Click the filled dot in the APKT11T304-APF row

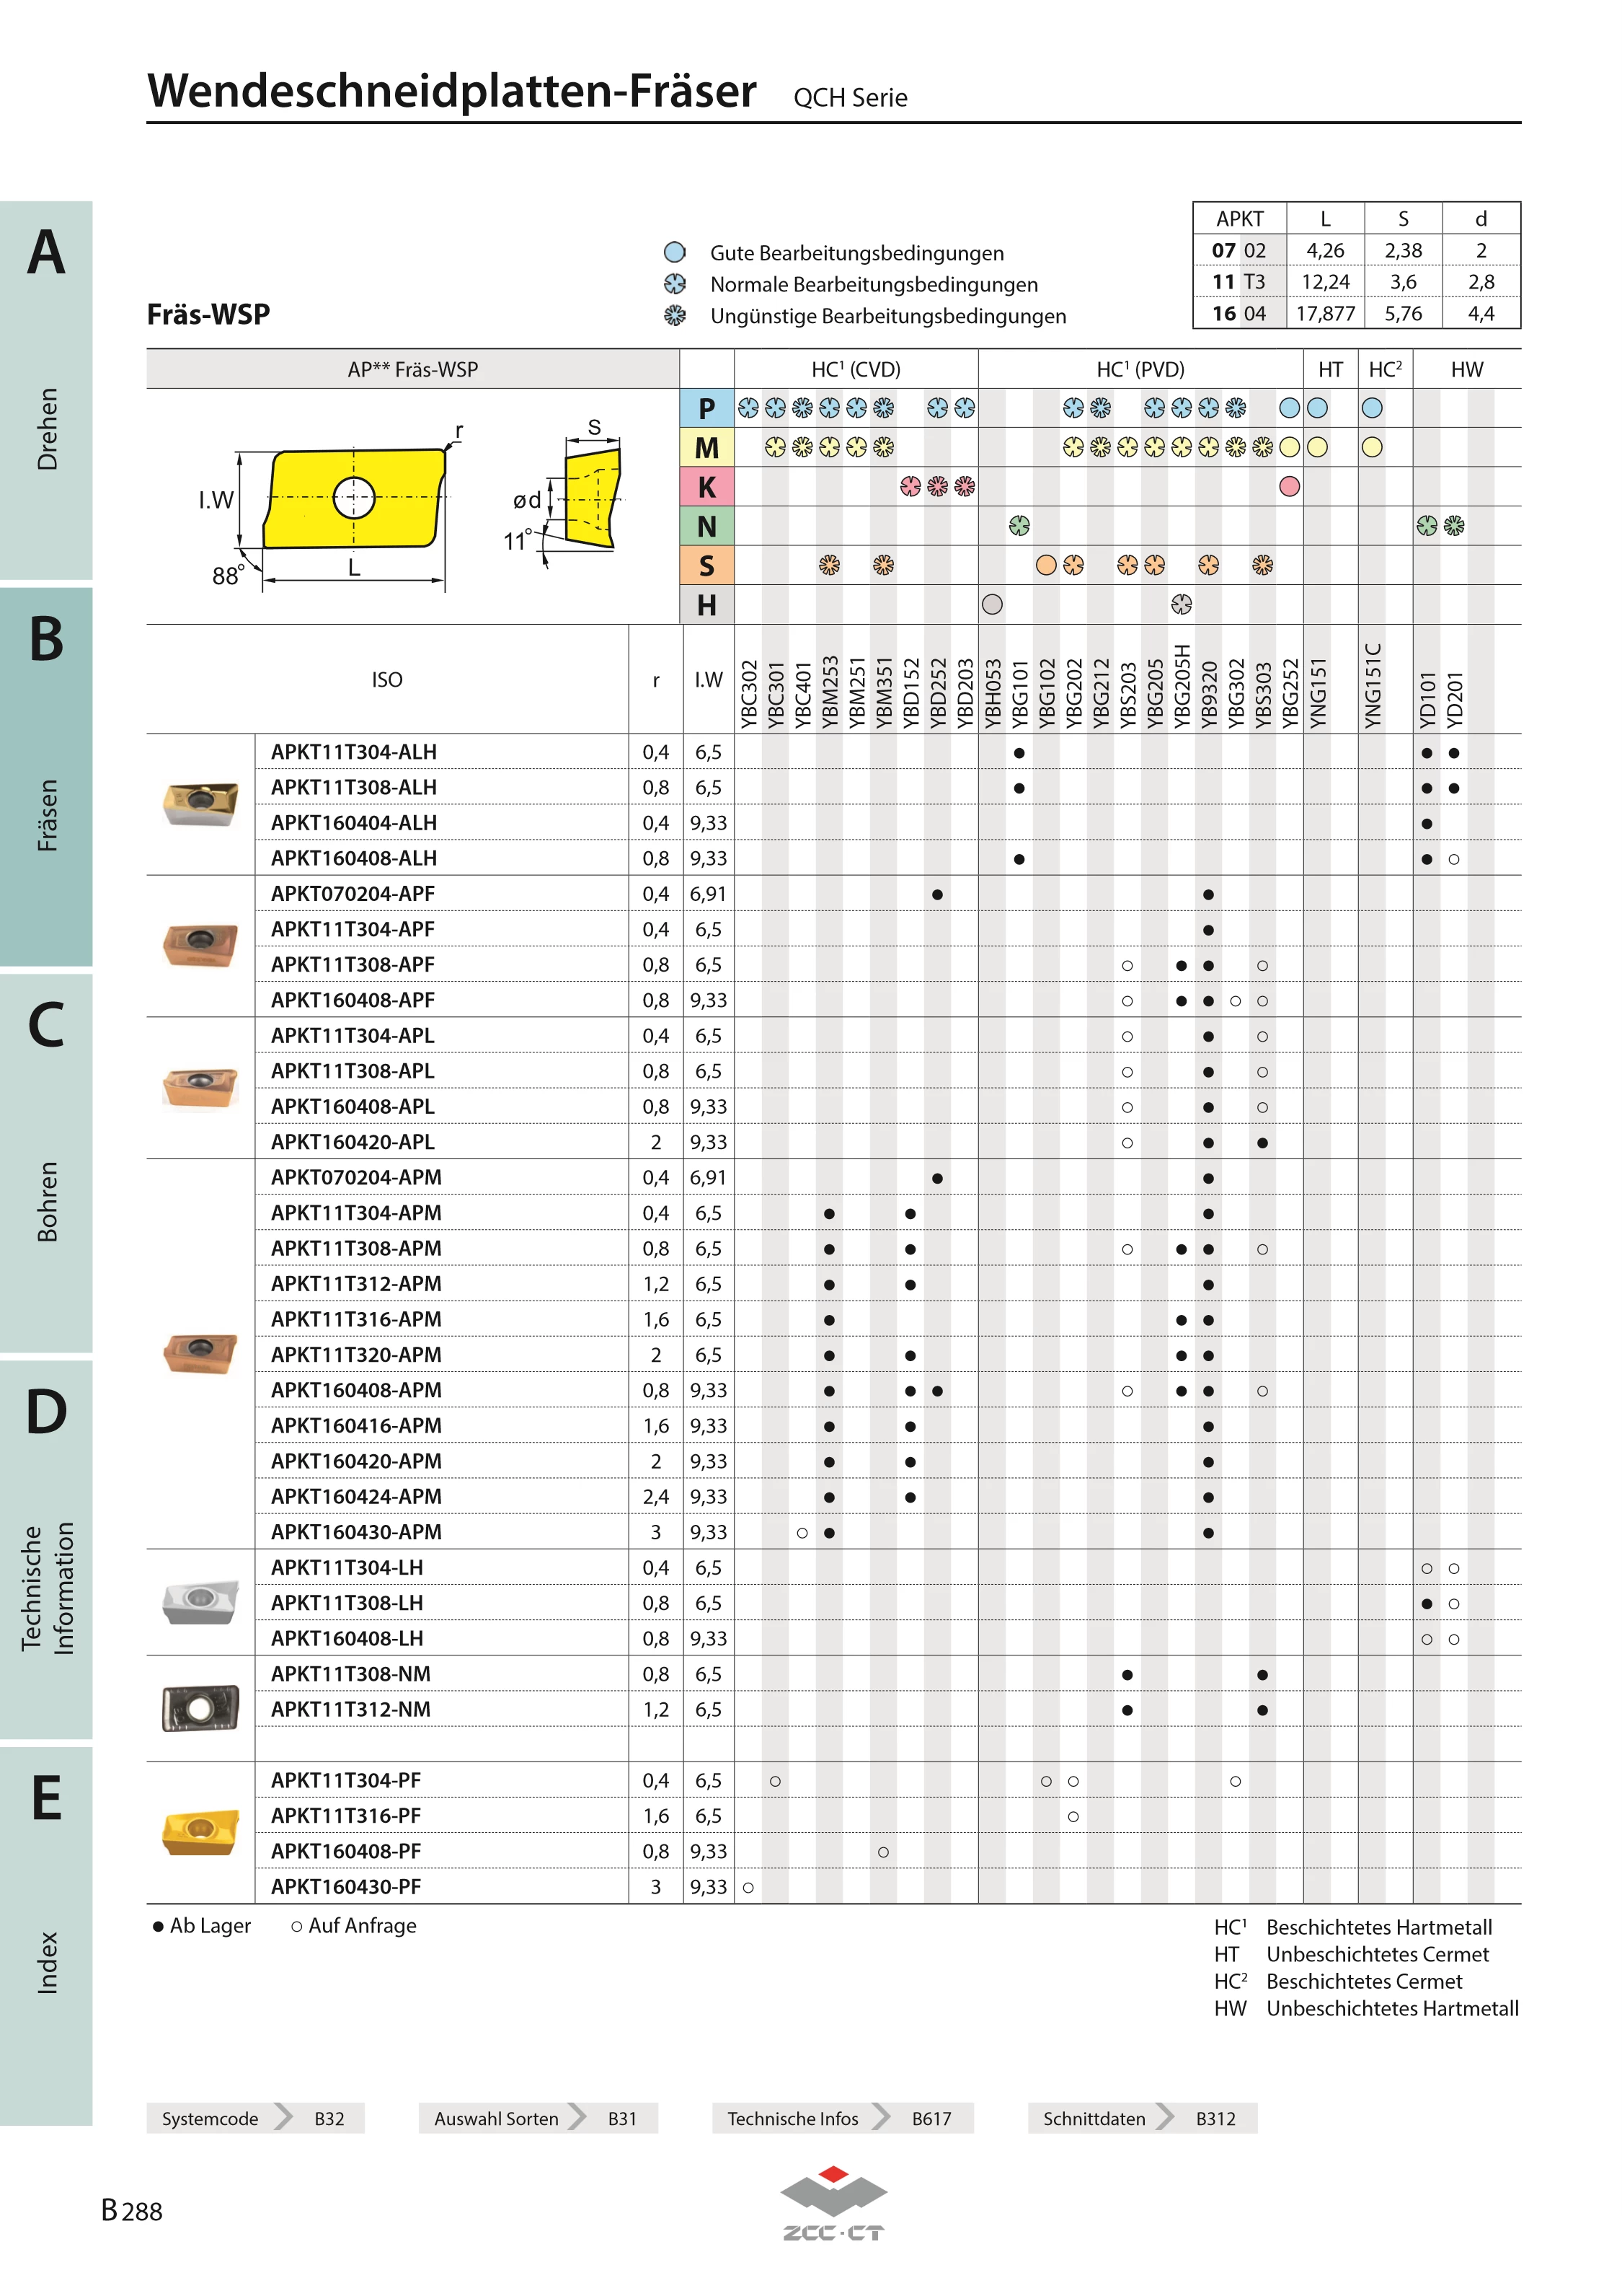point(1208,930)
